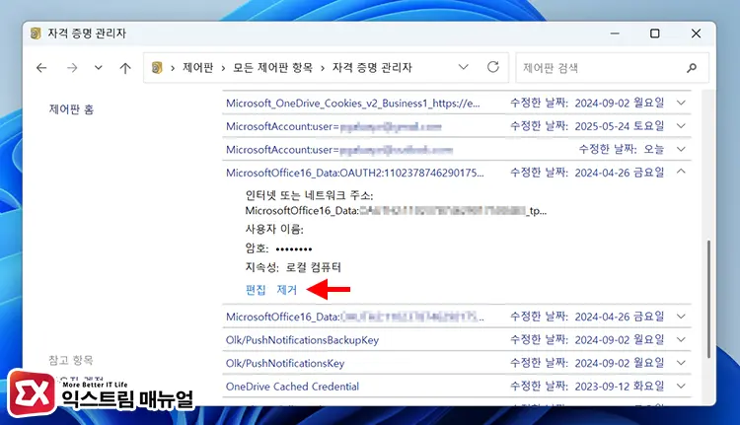Click 참고 항목 heading in sidebar

(x=71, y=360)
